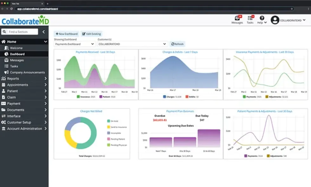Click the New Dashboard button
The height and width of the screenshot is (187, 311).
(x=66, y=34)
